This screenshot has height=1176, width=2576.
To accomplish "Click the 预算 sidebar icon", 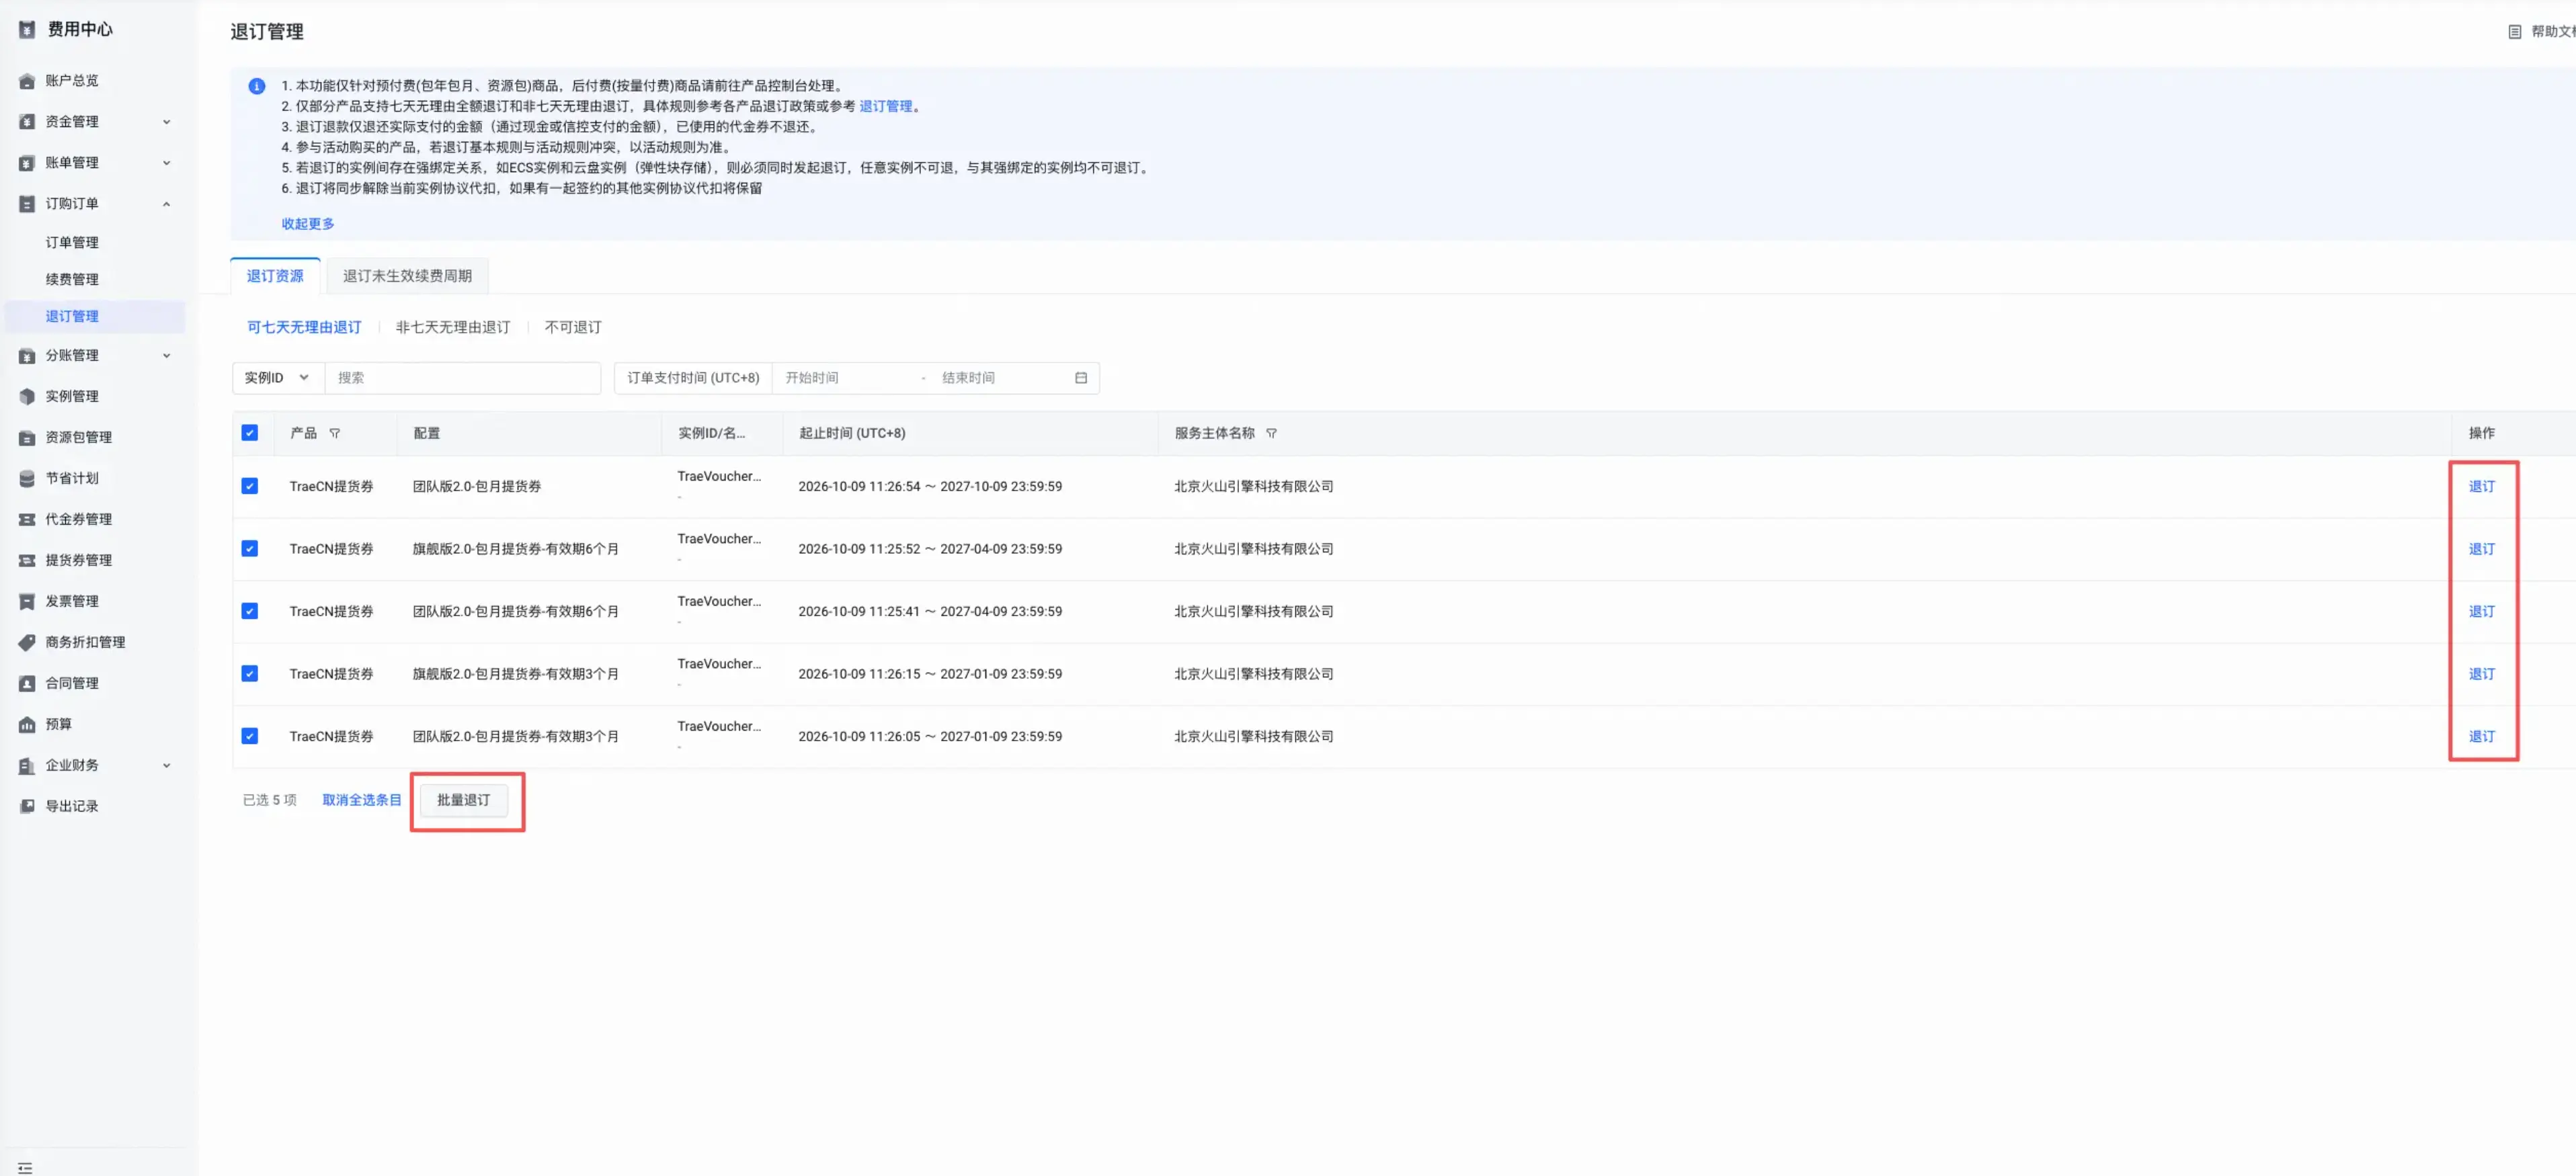I will [x=27, y=725].
